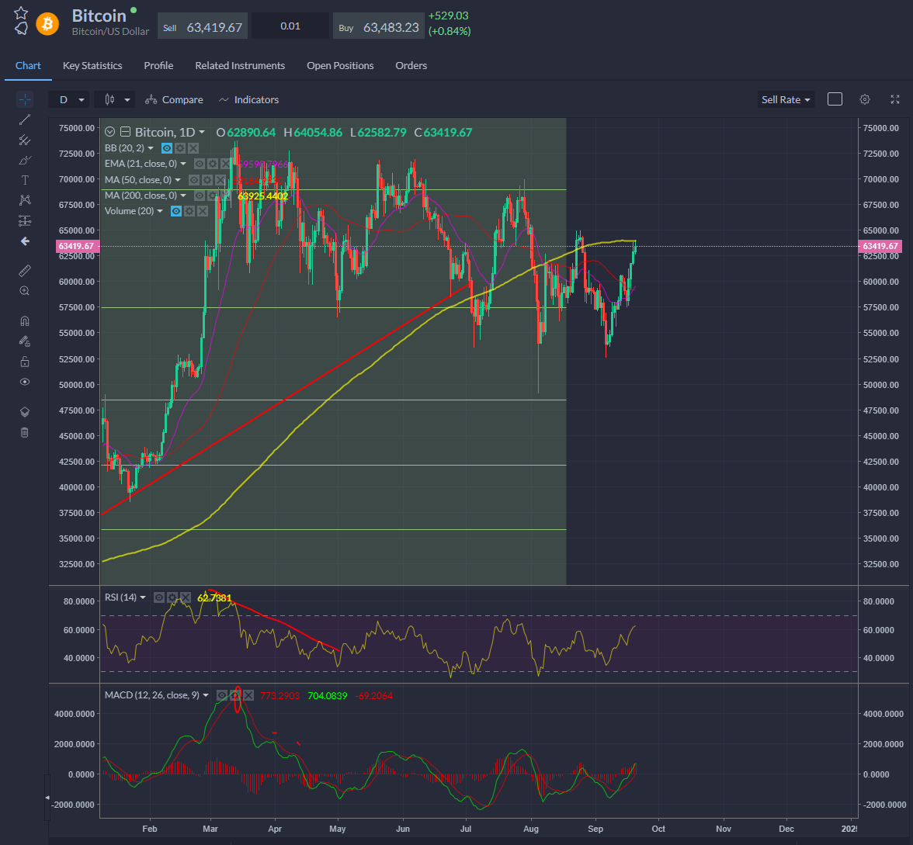Expand the Sell Rate dropdown
This screenshot has width=913, height=845.
(786, 99)
